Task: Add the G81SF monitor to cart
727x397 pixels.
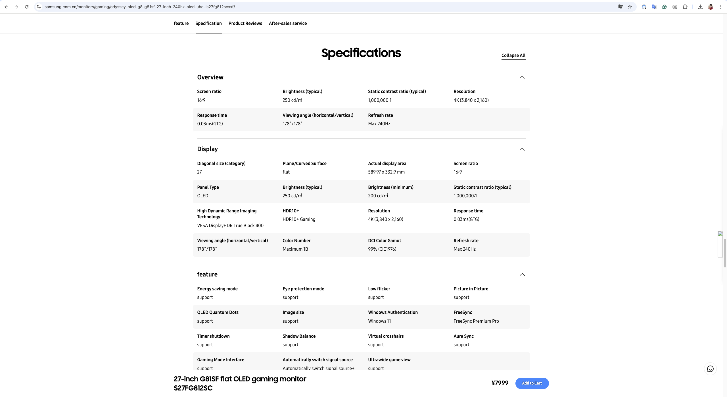Action: (532, 383)
